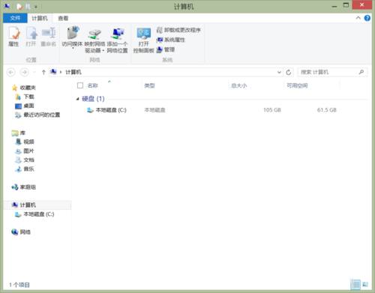This screenshot has height=293, width=375.
Task: Go up one level with the Up arrow
Action: tap(43, 72)
